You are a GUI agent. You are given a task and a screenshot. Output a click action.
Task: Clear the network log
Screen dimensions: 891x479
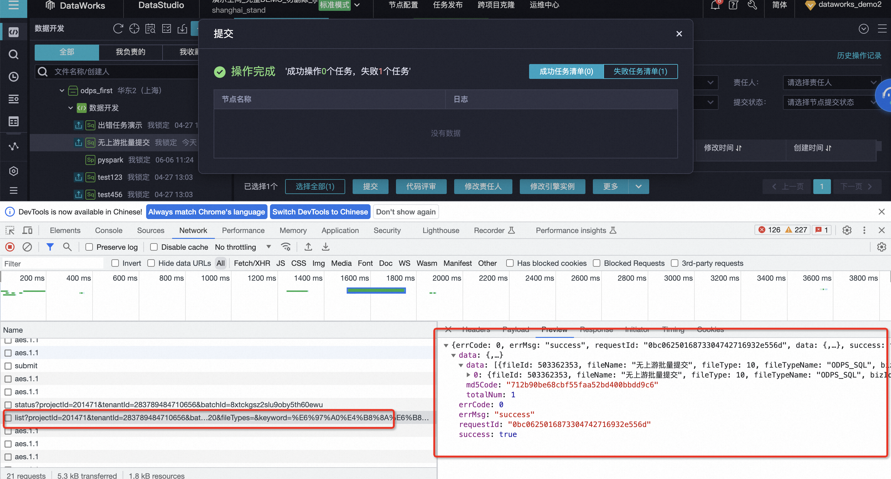[x=27, y=247]
